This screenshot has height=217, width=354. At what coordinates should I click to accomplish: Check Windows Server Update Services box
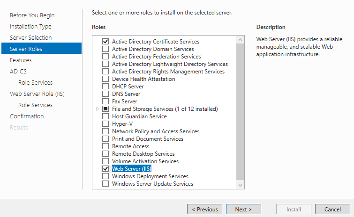(x=105, y=183)
